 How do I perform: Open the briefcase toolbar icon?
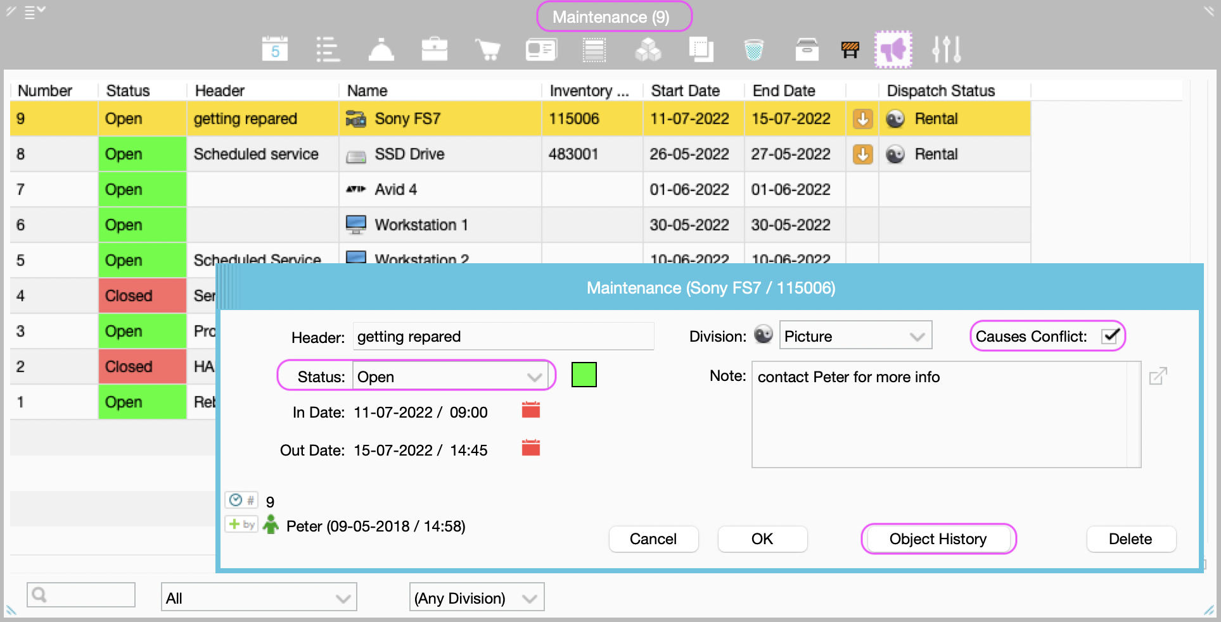coord(435,49)
